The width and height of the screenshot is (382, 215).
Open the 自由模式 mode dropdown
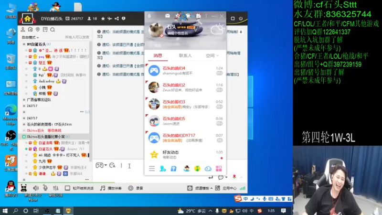[x=30, y=38]
